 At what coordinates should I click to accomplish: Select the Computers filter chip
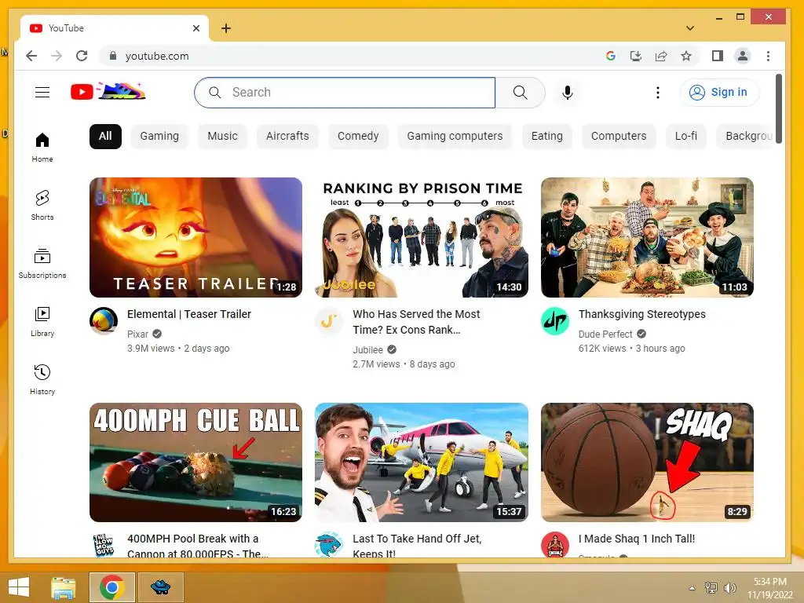point(619,137)
